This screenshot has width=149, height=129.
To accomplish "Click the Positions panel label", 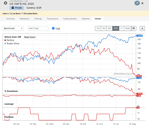I will (9, 117).
